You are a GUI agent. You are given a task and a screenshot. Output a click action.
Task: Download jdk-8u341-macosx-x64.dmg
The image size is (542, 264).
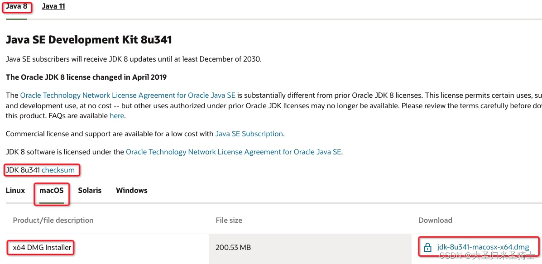tap(483, 247)
